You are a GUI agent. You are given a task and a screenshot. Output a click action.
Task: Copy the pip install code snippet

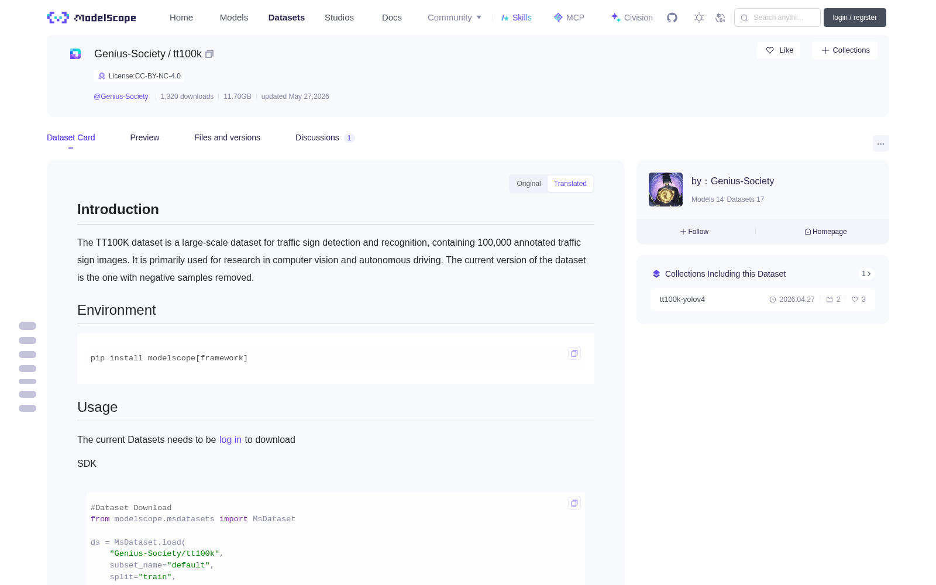pos(574,353)
